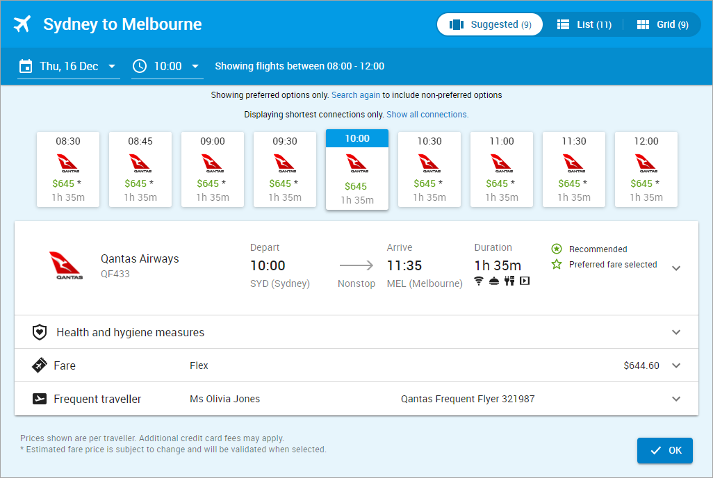Open the 10:00 time dropdown
Viewport: 713px width, 478px height.
tap(167, 67)
